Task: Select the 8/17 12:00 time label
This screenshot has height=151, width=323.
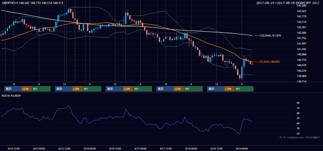Action: (x=166, y=149)
